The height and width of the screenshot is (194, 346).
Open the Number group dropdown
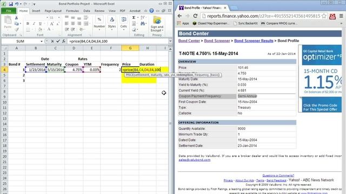[99, 23]
